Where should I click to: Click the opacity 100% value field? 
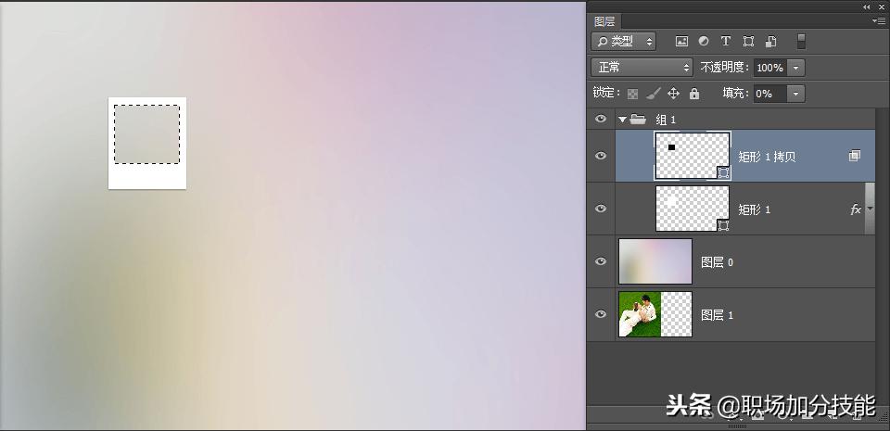[769, 68]
